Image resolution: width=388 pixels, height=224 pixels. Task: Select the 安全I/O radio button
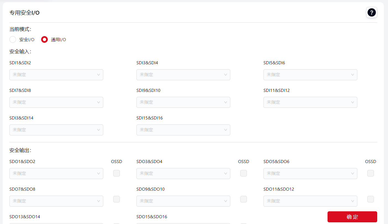click(x=13, y=39)
